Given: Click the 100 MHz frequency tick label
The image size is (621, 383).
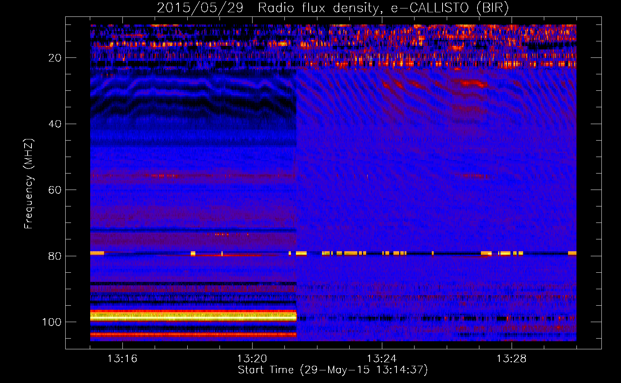Looking at the screenshot, I should click(x=52, y=322).
